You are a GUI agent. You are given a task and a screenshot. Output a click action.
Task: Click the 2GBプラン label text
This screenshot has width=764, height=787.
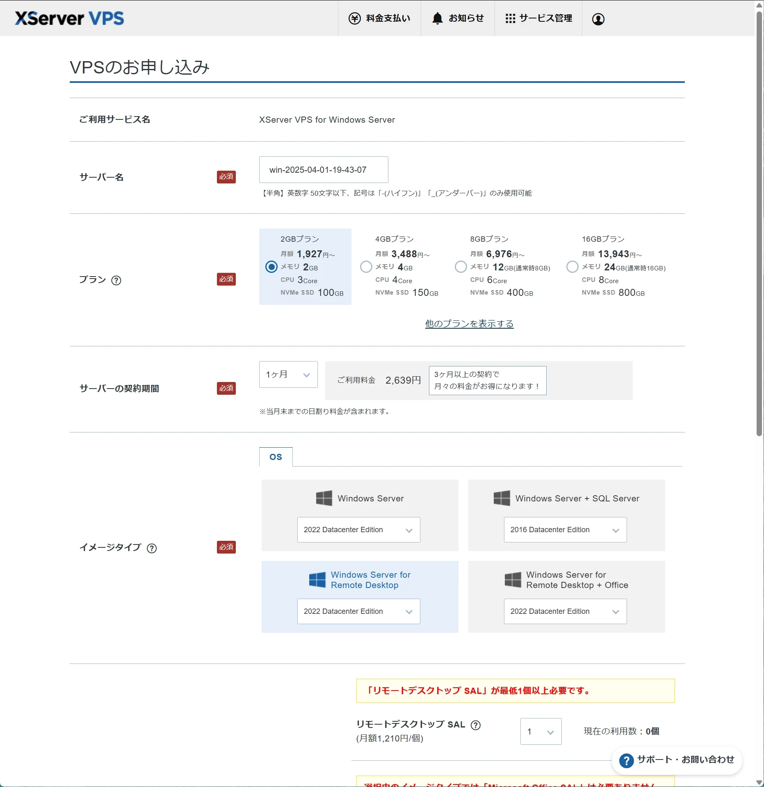(x=300, y=239)
